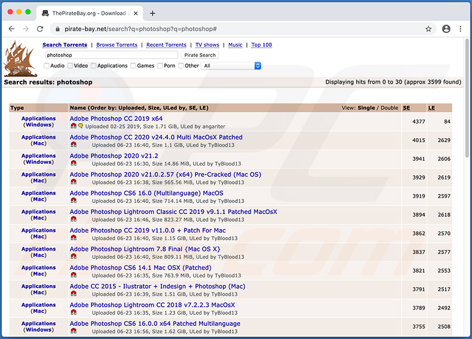This screenshot has height=339, width=472.
Task: Click the Pirate Bay ship logo
Action: point(20,59)
